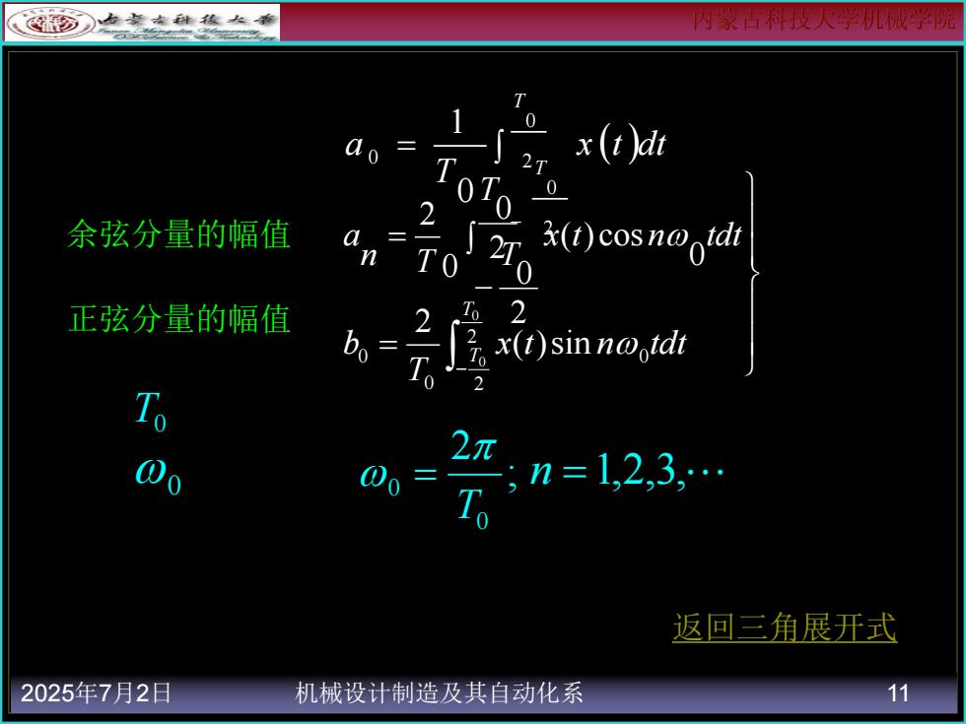966x724 pixels.
Task: Click the footer text 机械设计制造及其自动化系
Action: (x=439, y=693)
